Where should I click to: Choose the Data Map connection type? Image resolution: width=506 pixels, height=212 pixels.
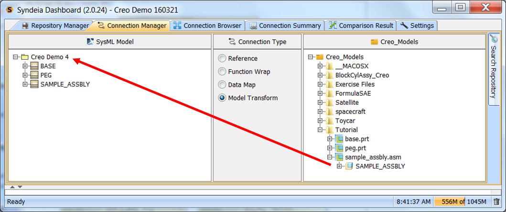tap(222, 85)
